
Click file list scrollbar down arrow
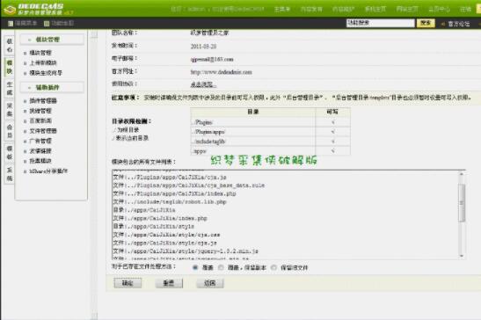coord(462,256)
